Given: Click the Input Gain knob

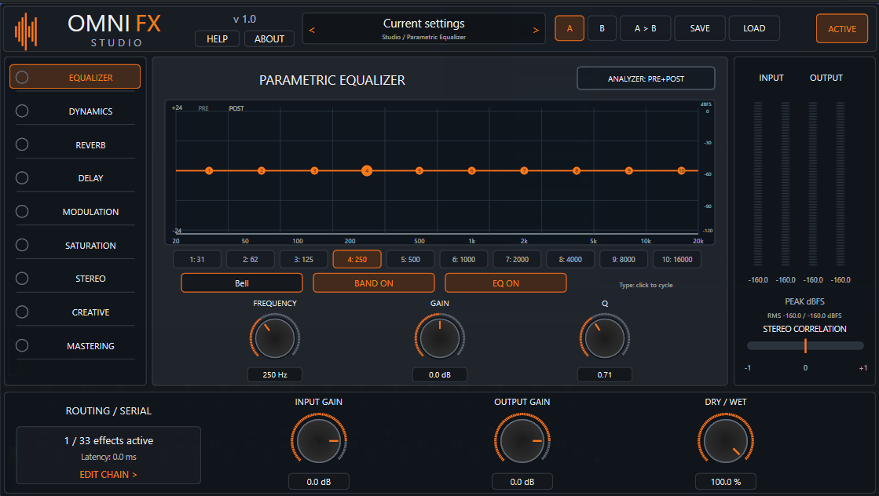Looking at the screenshot, I should pyautogui.click(x=318, y=440).
